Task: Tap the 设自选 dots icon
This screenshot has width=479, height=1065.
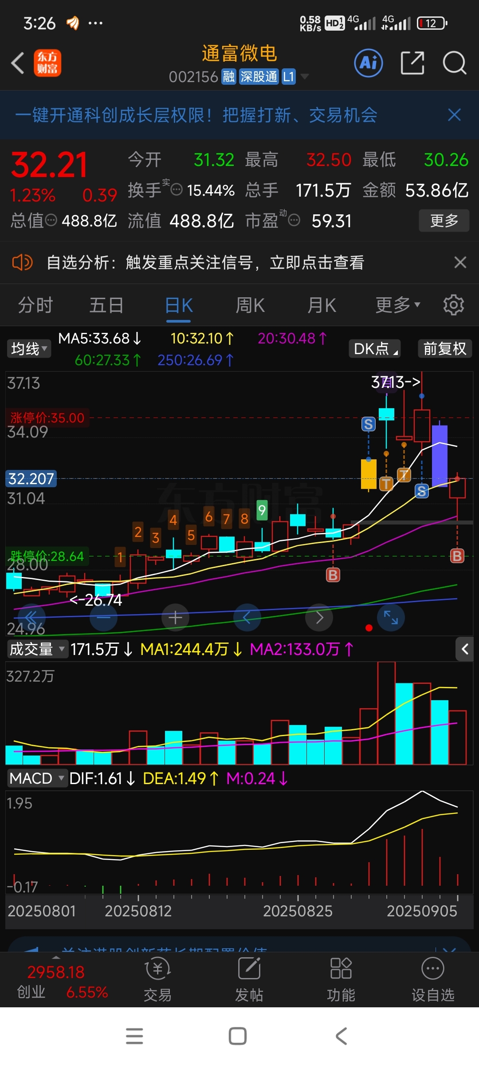Action: (x=433, y=968)
